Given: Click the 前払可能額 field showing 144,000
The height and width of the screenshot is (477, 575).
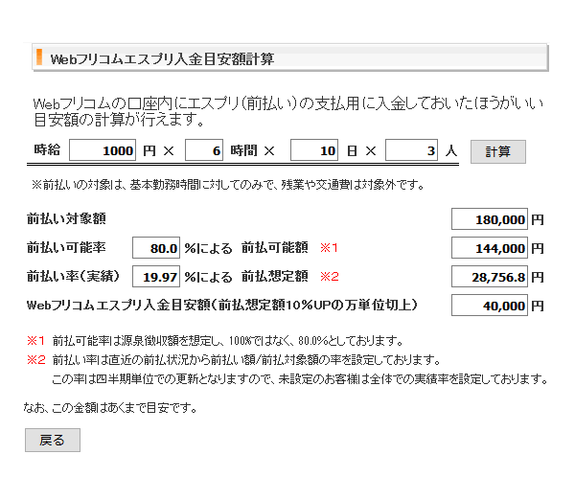Looking at the screenshot, I should [x=489, y=248].
